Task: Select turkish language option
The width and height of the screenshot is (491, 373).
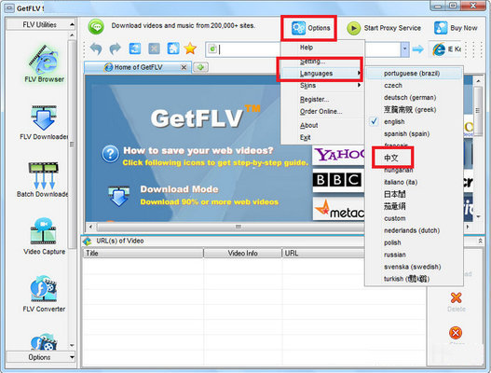Action: tap(414, 279)
